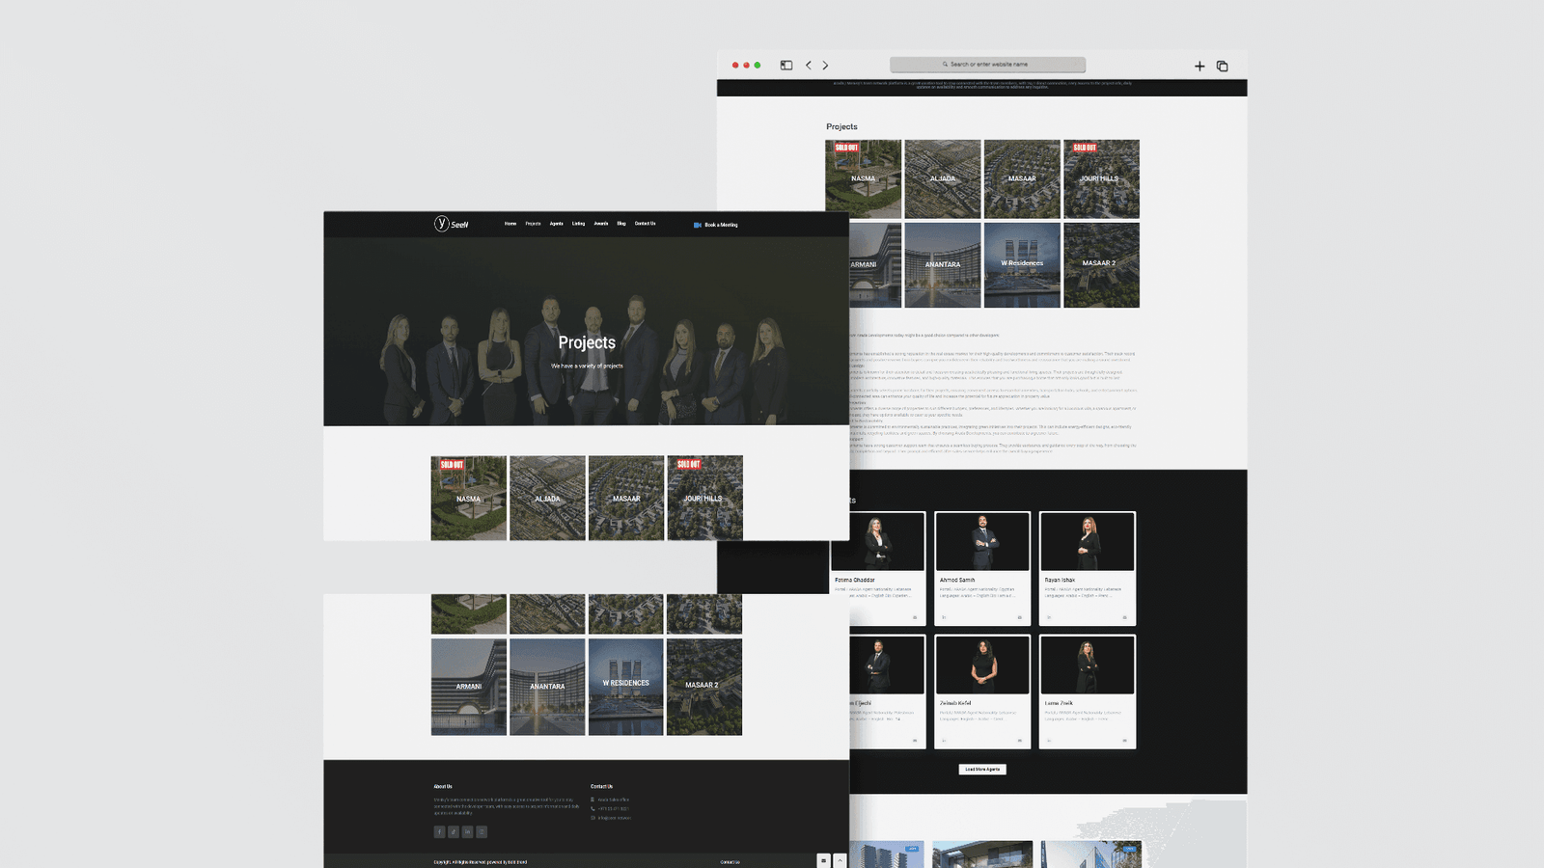
Task: Click the browser back arrow
Action: 809,66
